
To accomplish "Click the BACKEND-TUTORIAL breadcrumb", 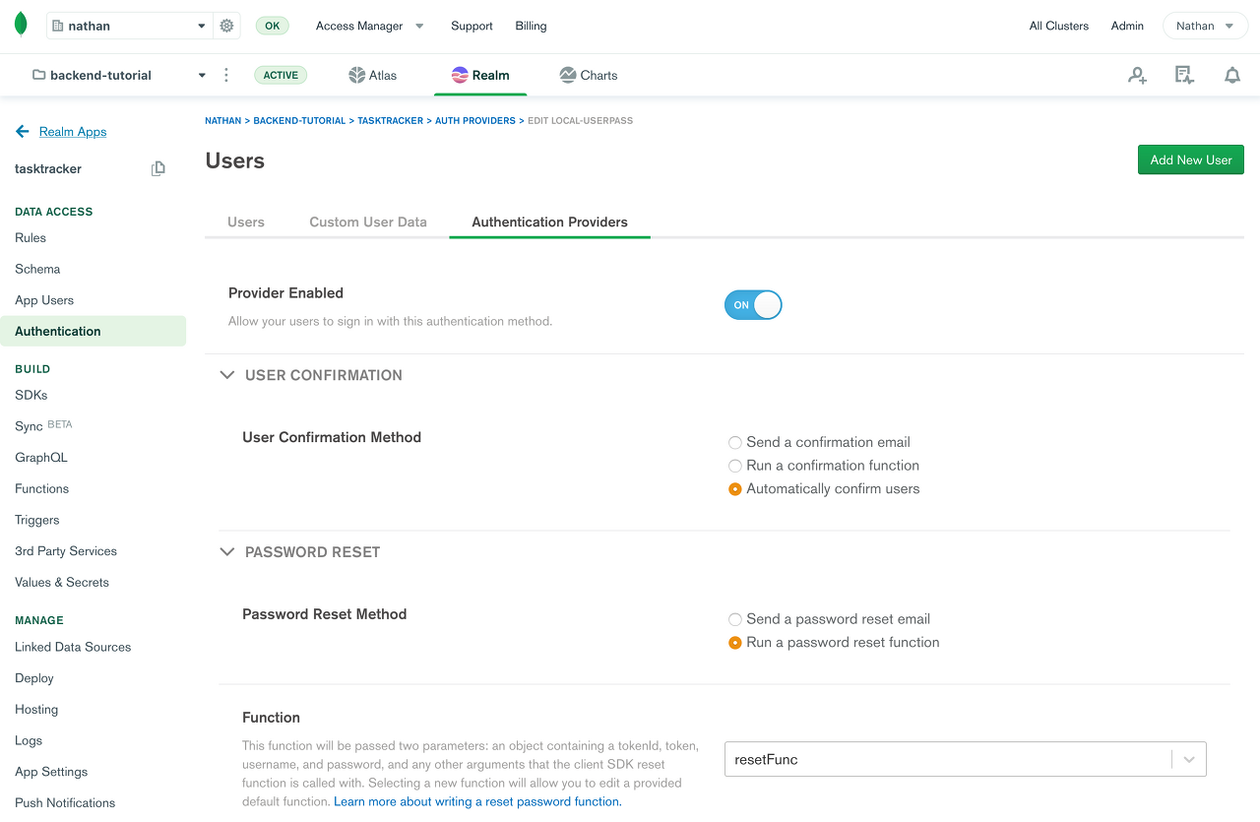I will coord(299,120).
